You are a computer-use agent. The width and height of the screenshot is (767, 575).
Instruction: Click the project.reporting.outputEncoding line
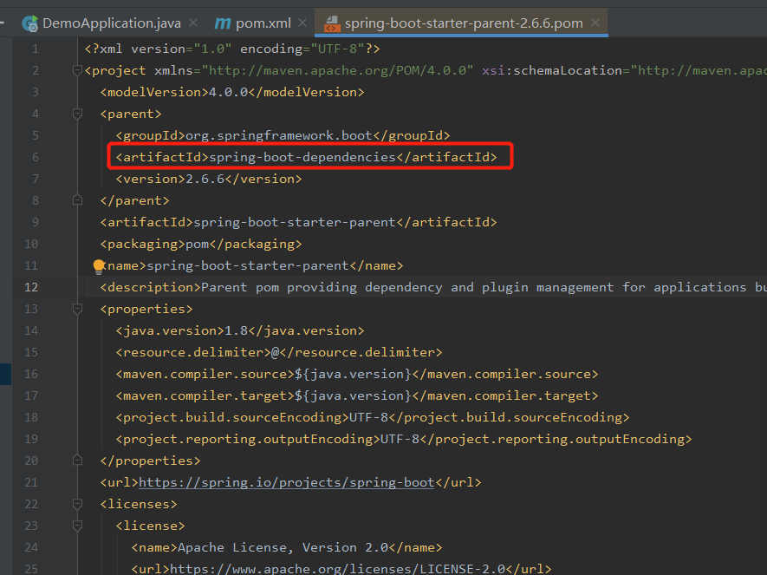[x=404, y=439]
